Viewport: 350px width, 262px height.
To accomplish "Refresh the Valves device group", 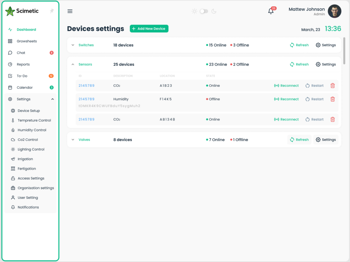I will [299, 140].
